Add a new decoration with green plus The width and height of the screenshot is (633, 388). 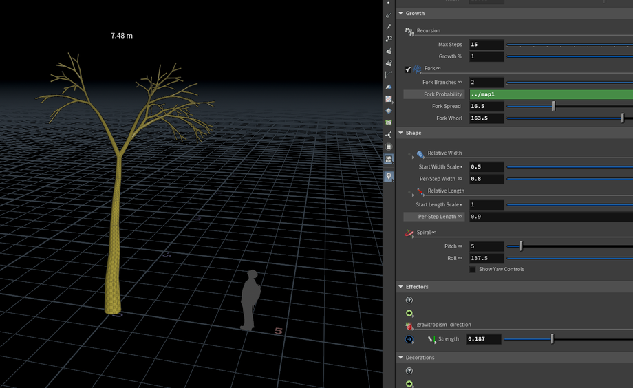coord(409,384)
